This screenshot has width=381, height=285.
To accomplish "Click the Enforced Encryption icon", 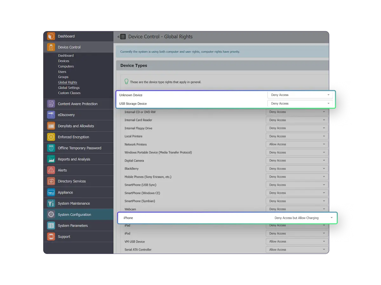I will 51,137.
